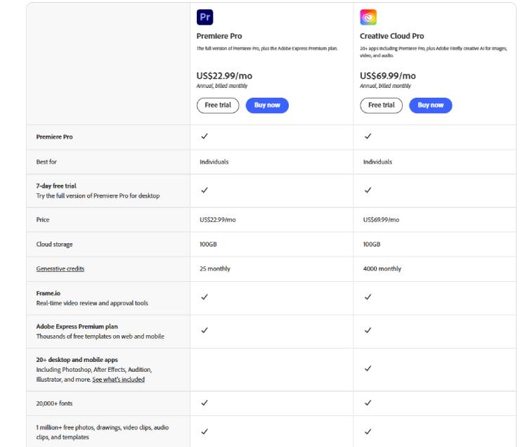Image resolution: width=527 pixels, height=447 pixels.
Task: Open the Generative credits link
Action: click(60, 268)
